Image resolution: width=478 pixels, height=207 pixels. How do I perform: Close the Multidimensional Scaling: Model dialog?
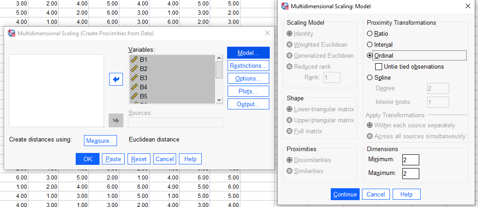pos(467,6)
